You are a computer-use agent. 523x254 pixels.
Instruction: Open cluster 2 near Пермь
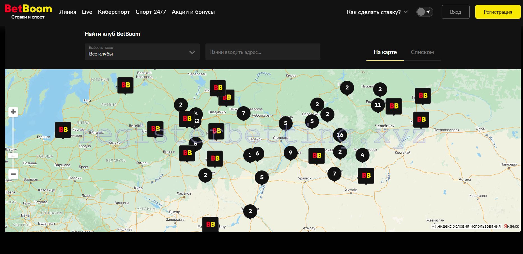pyautogui.click(x=347, y=88)
